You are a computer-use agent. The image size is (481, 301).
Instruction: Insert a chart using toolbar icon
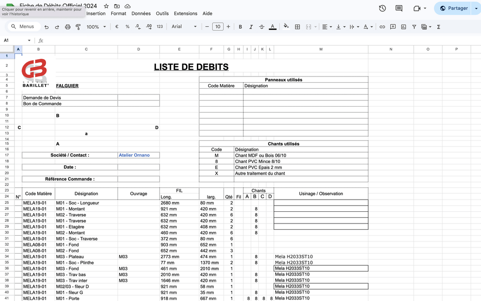(x=403, y=27)
